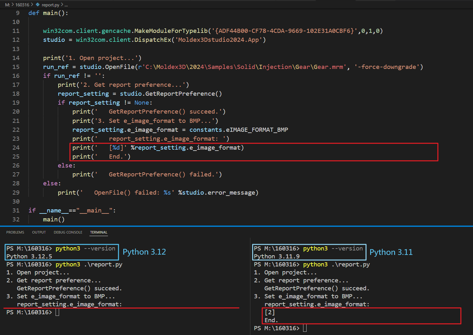
Task: Click constants.eIMAGE_FORMAT_BMP on line 22
Action: tap(239, 130)
